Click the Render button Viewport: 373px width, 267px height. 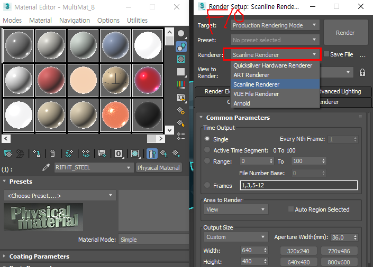coord(345,33)
